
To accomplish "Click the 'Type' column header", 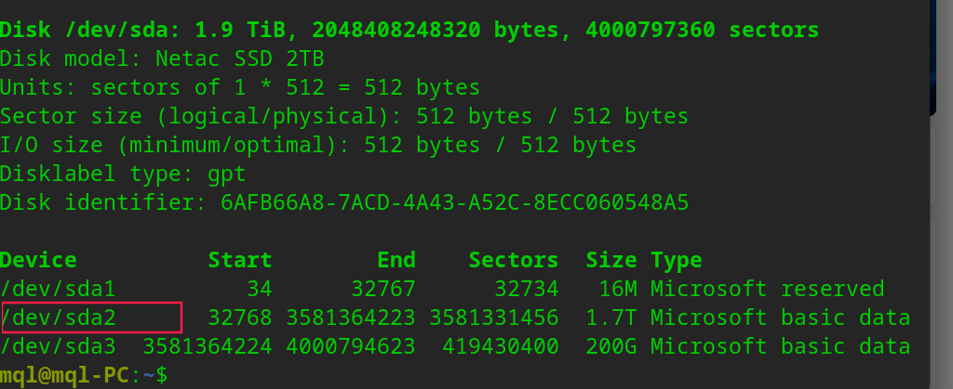I will tap(677, 260).
